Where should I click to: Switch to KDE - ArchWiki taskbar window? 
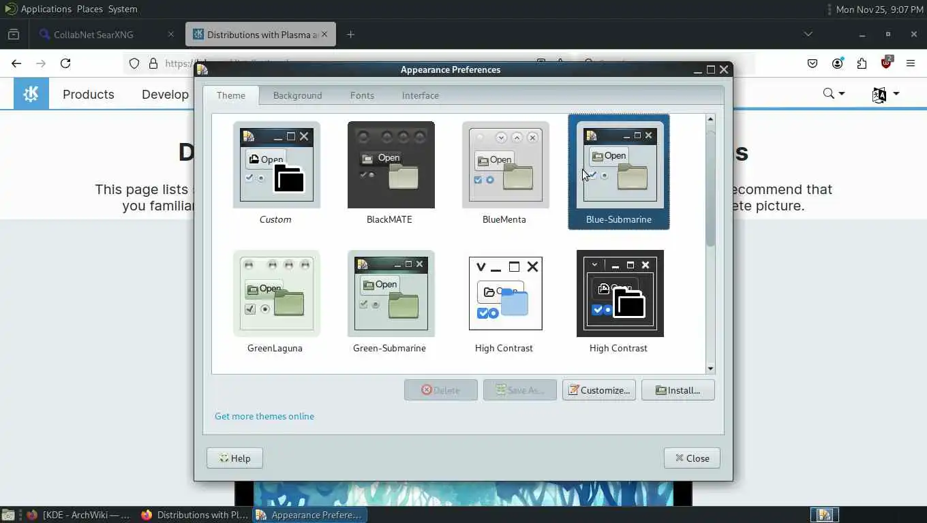78,515
